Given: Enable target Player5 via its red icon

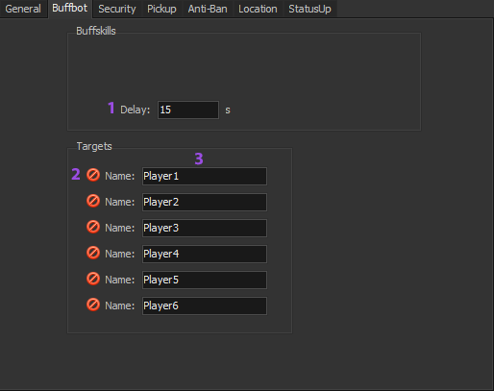Looking at the screenshot, I should [93, 279].
